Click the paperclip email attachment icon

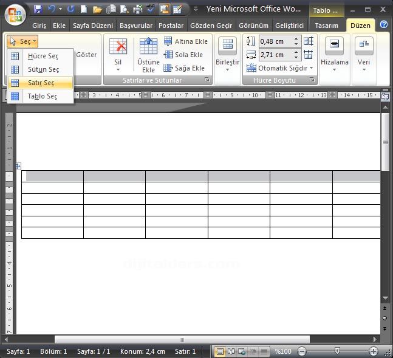click(111, 10)
